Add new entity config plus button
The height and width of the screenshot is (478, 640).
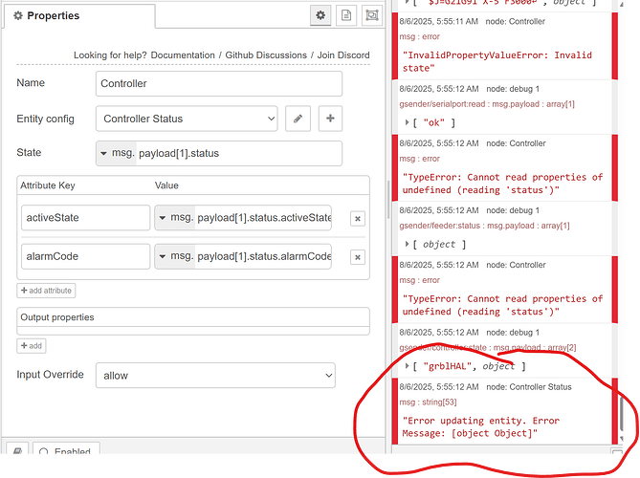pos(330,119)
